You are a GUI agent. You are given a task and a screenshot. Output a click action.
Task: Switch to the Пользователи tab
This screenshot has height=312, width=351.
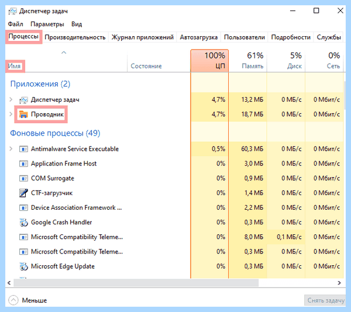click(245, 37)
